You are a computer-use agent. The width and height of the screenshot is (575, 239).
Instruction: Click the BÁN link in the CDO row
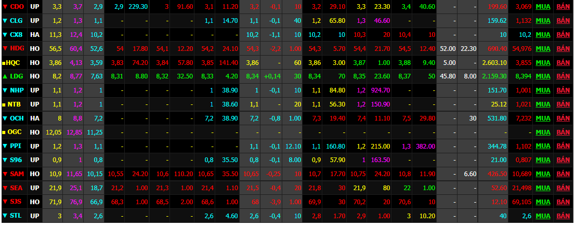[563, 7]
